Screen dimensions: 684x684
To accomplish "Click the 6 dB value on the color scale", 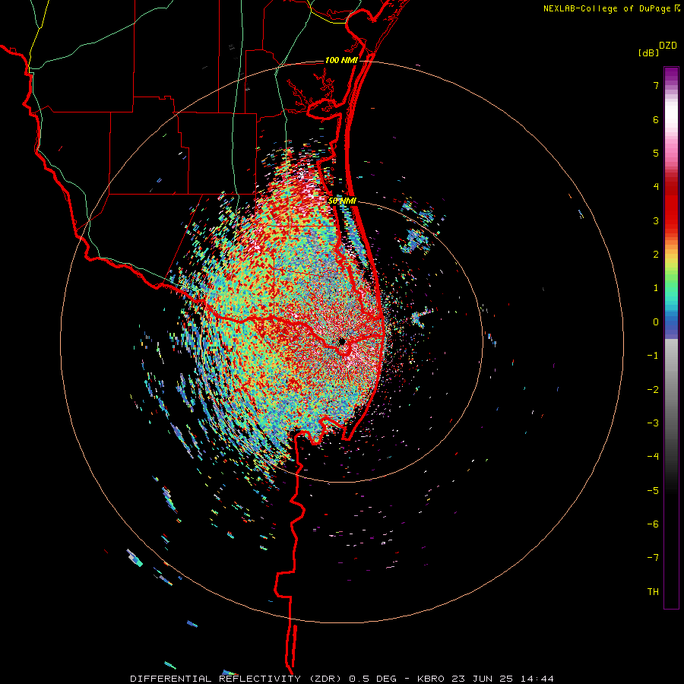I will click(x=656, y=119).
